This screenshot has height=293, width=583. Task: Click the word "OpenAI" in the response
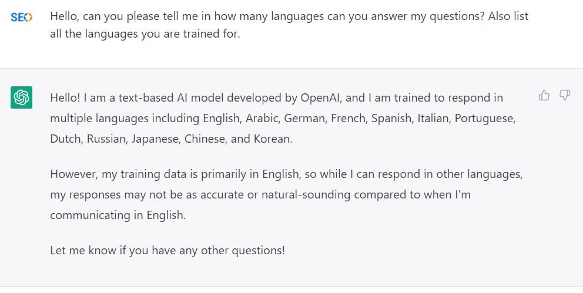[322, 97]
